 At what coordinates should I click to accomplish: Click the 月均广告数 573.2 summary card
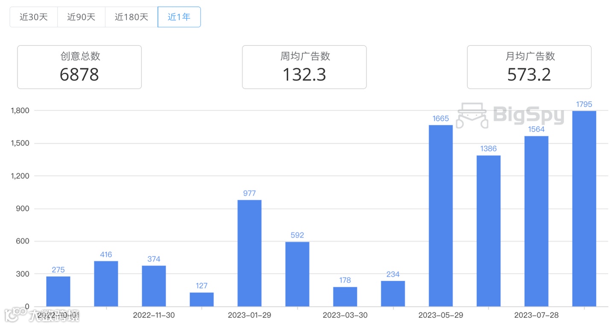[x=529, y=67]
